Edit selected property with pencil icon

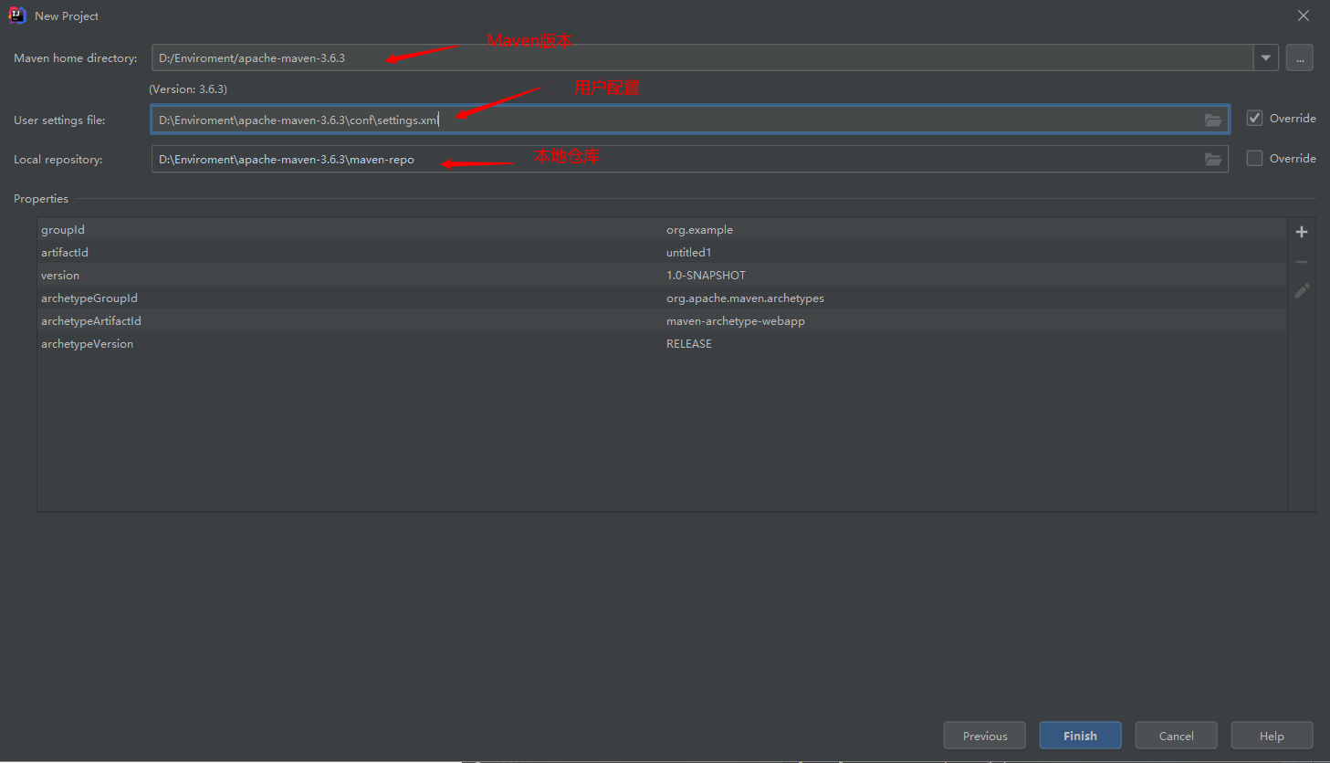pyautogui.click(x=1302, y=291)
